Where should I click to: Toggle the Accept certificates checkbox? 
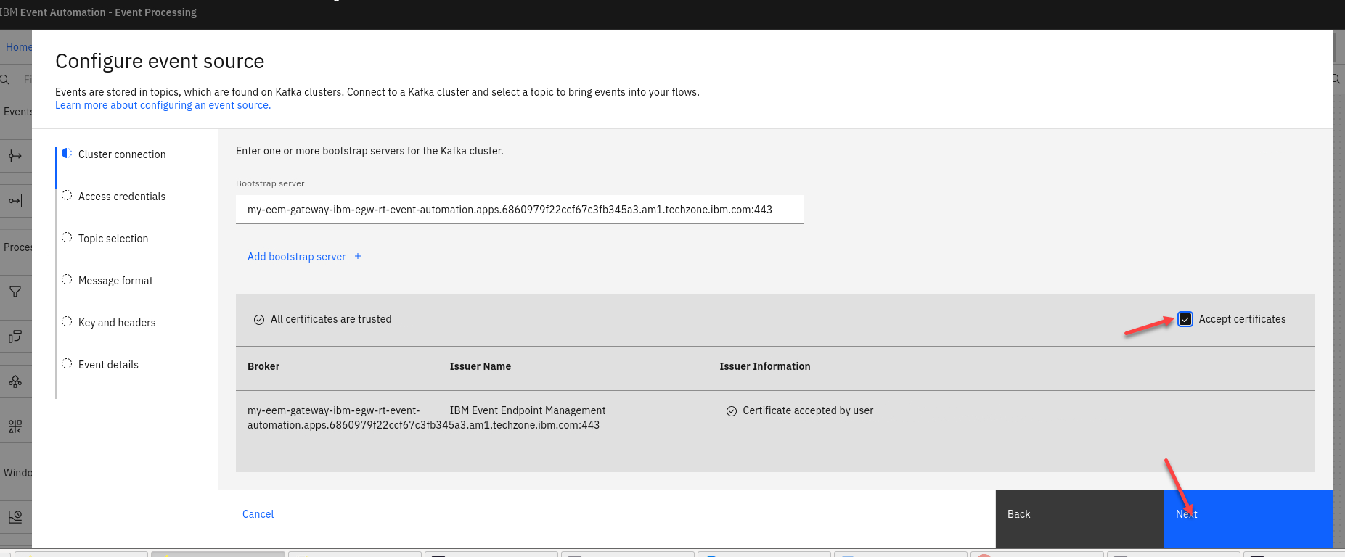1185,319
